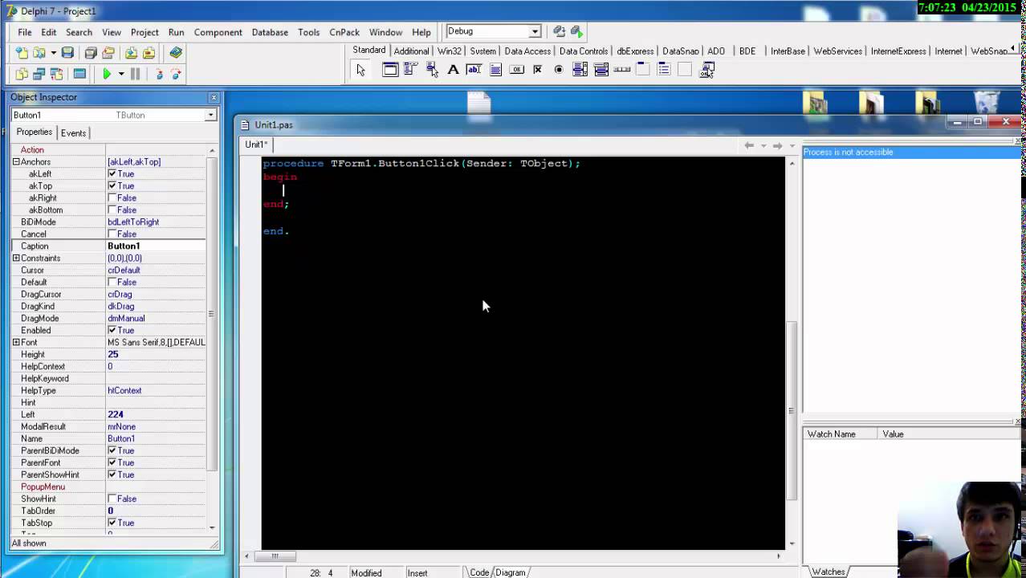The width and height of the screenshot is (1026, 578).
Task: Uncheck the Enabled property checkbox
Action: [x=112, y=330]
